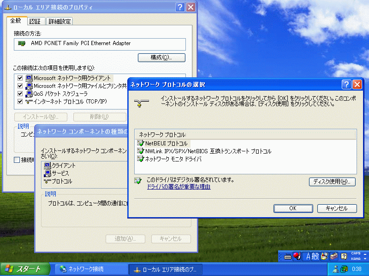
Task: Click the Windows Messenger tray icon
Action: pos(336,269)
